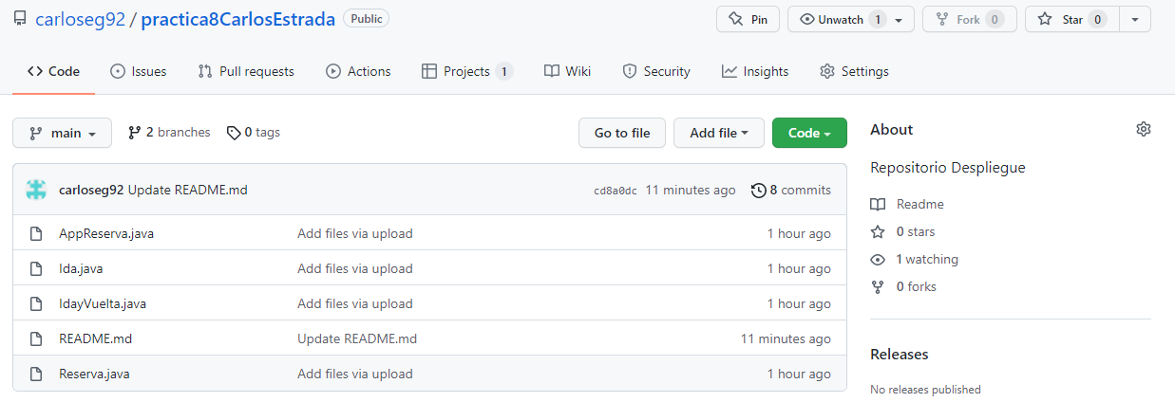Click the Fork button
The height and width of the screenshot is (402, 1175).
969,19
